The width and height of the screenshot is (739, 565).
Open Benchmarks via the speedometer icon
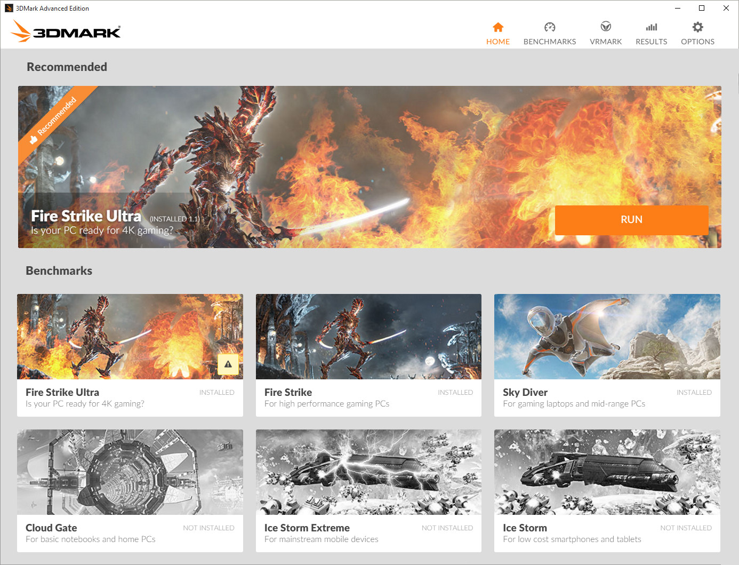point(550,27)
